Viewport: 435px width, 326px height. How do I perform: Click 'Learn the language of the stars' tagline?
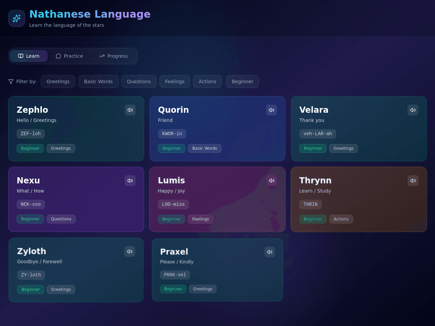[x=67, y=25]
